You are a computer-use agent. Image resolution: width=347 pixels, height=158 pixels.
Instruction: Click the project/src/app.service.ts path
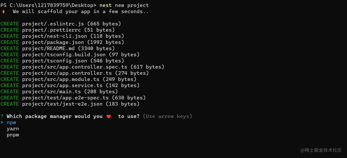[62, 85]
